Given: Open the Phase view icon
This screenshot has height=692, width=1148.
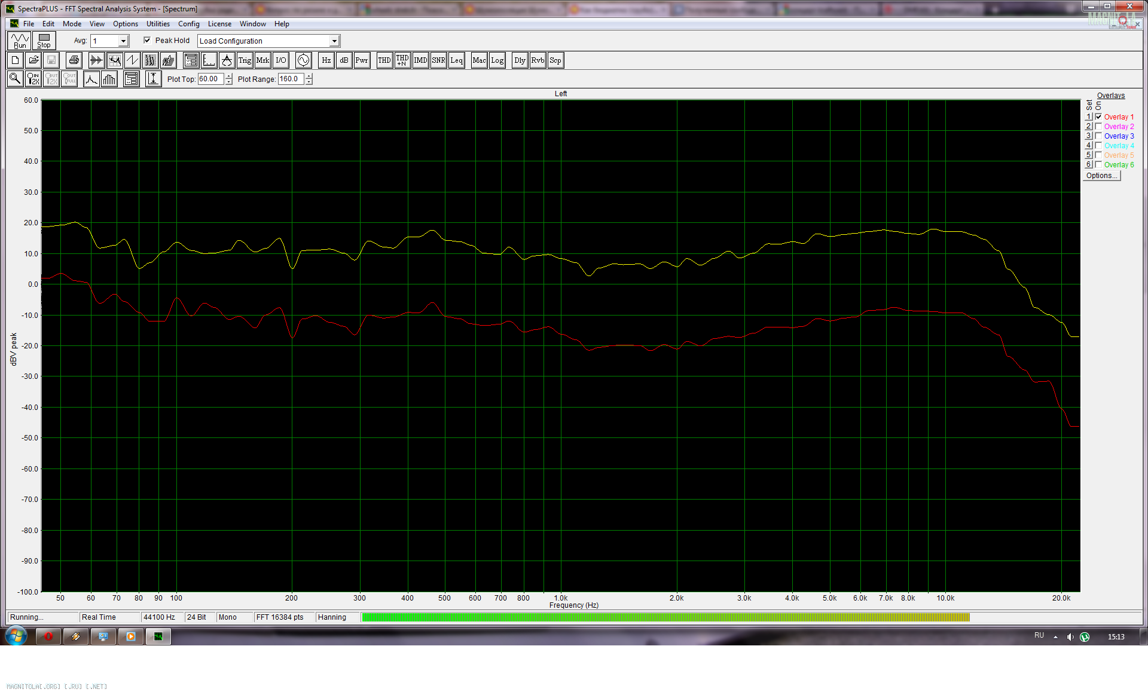Looking at the screenshot, I should 133,60.
